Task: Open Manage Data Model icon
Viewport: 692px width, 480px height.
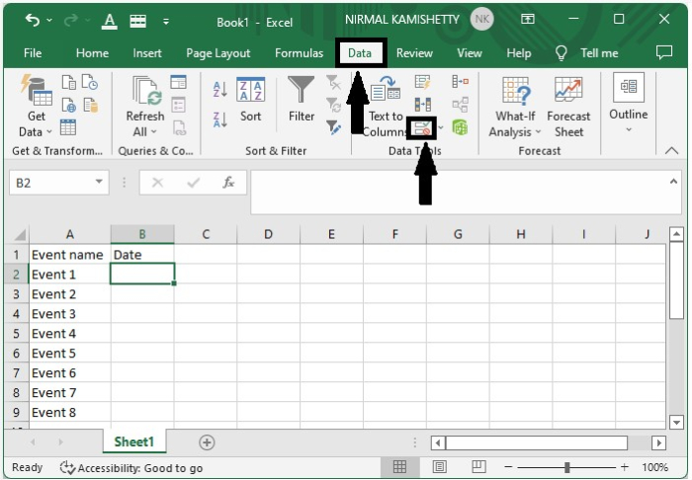Action: point(460,127)
